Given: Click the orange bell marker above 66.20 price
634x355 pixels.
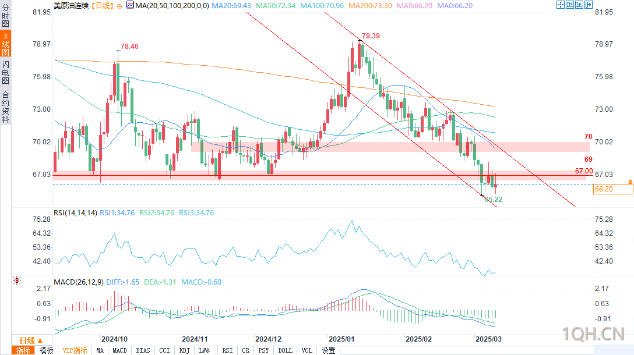Looking at the screenshot, I should 631,182.
